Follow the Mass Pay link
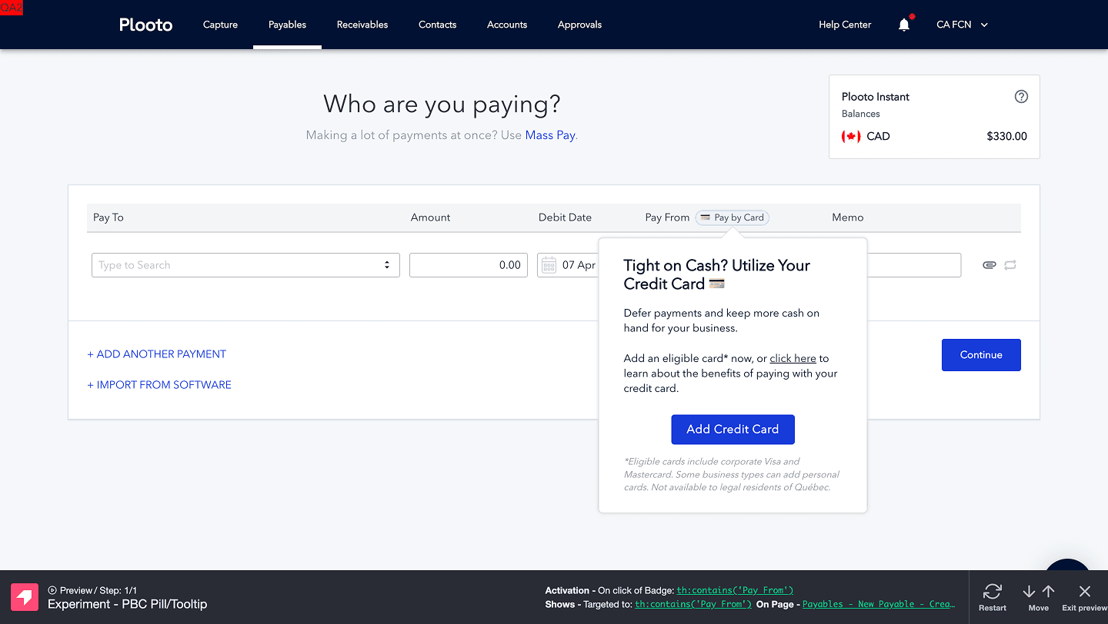The image size is (1108, 624). [x=550, y=135]
